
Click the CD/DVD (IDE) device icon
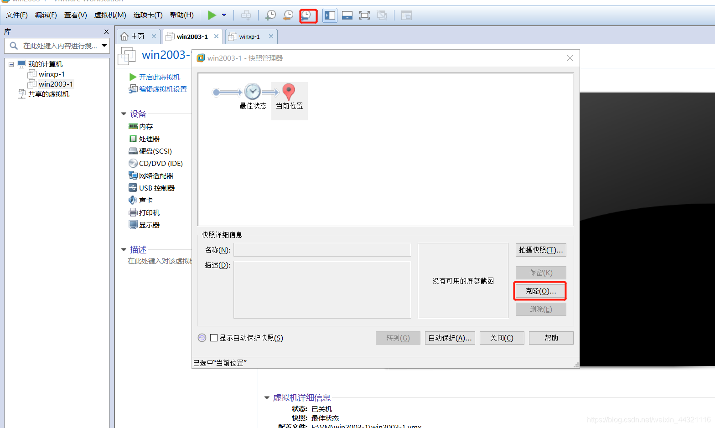(x=133, y=163)
